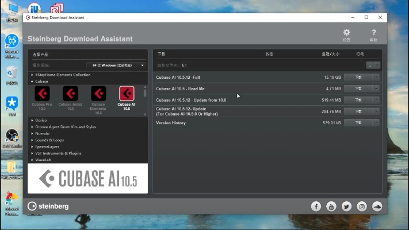Collapse the Cubase category
This screenshot has width=409, height=230.
[32, 81]
